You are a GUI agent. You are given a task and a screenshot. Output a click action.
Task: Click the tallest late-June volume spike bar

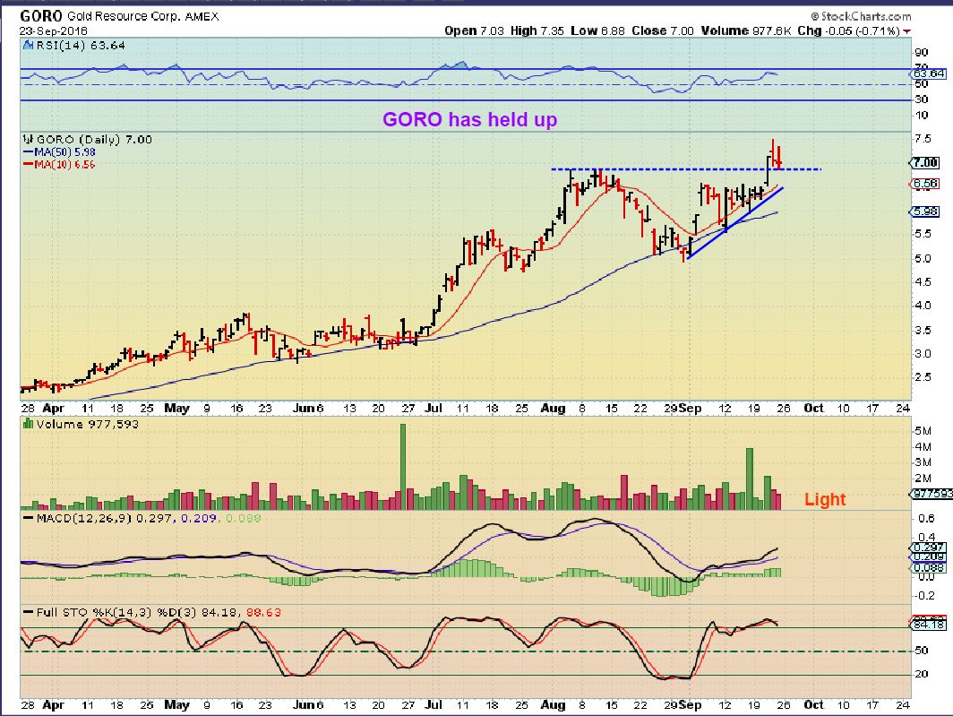point(402,467)
